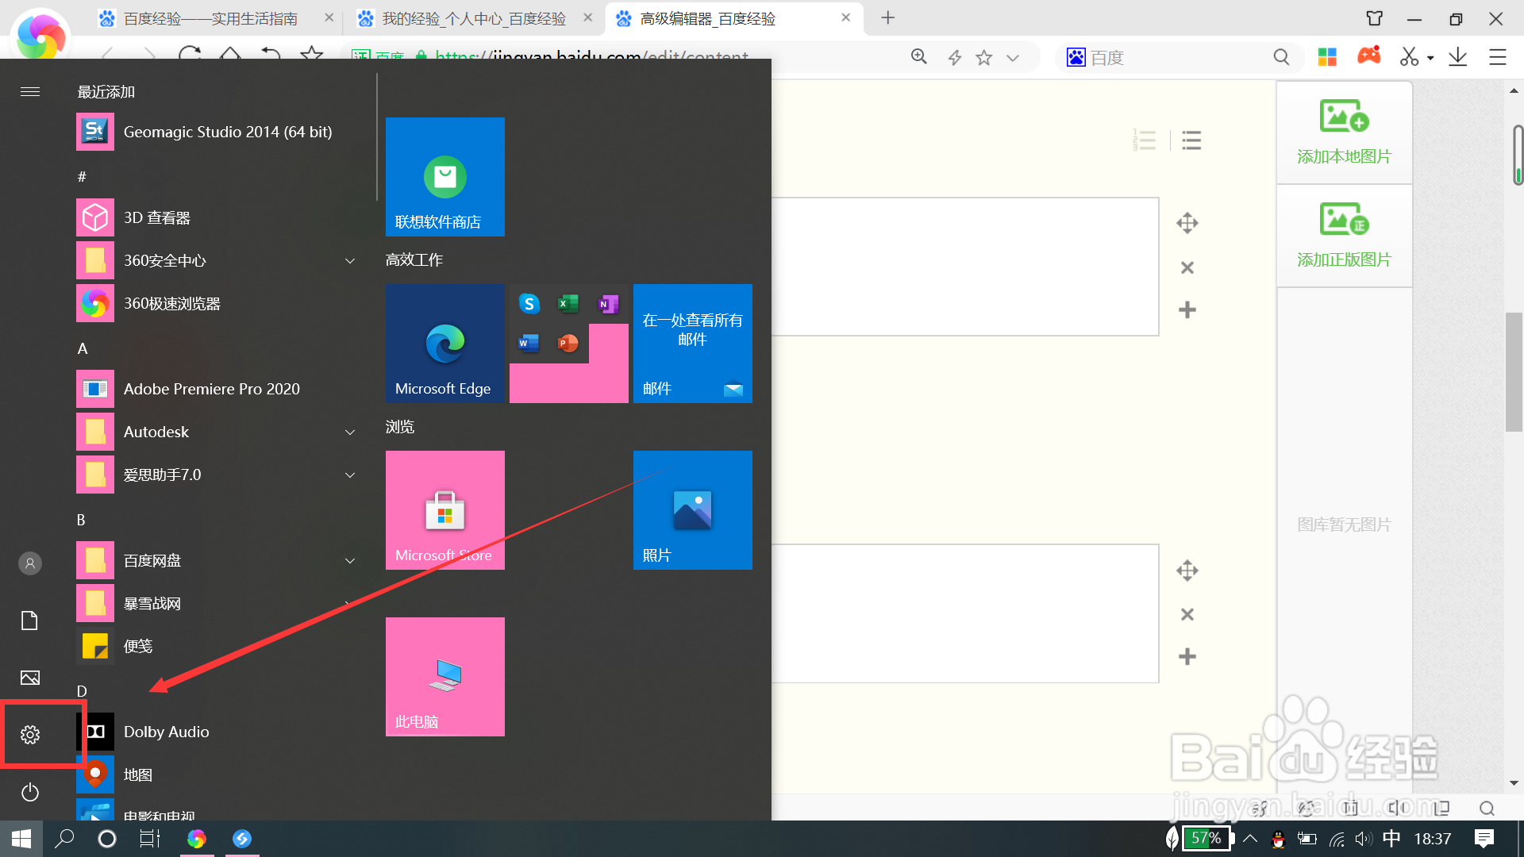Open the Microsoft Store tile
1524x857 pixels.
click(x=444, y=509)
